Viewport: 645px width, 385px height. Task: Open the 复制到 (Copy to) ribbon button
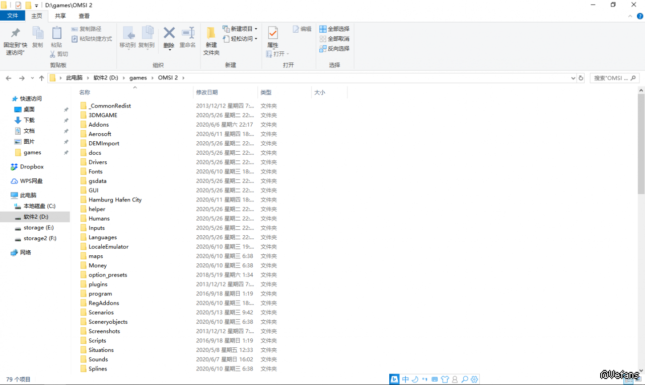147,38
